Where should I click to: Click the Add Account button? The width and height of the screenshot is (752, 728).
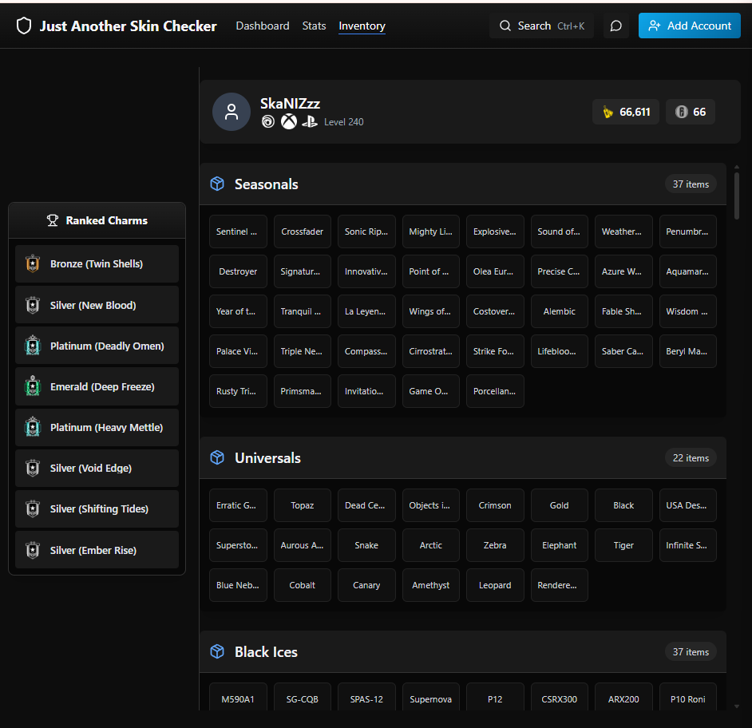pyautogui.click(x=689, y=26)
